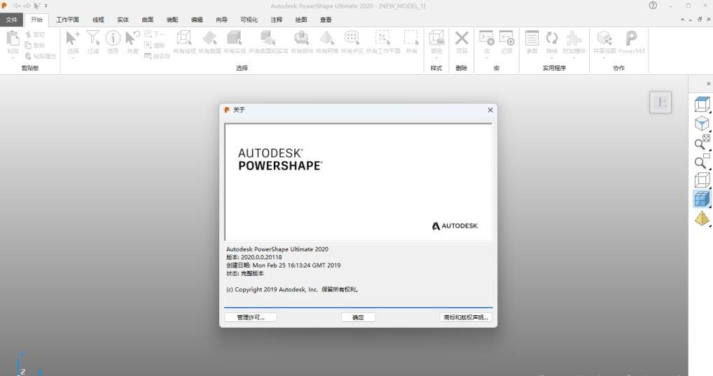This screenshot has height=376, width=713.
Task: Click Trademarks and Copyright (商标和版权声明...) button
Action: pos(466,317)
